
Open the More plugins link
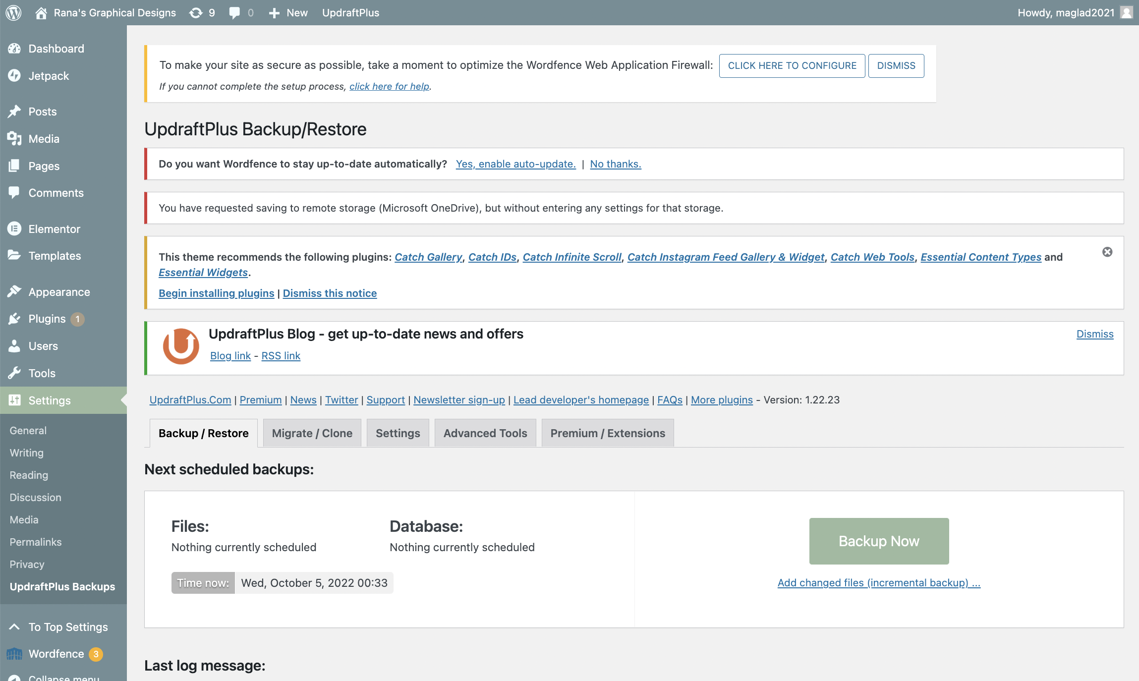tap(722, 400)
